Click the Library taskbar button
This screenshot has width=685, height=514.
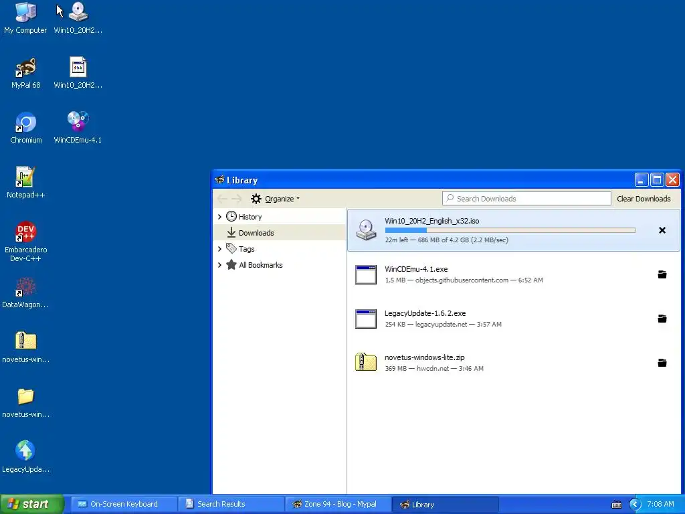(446, 504)
